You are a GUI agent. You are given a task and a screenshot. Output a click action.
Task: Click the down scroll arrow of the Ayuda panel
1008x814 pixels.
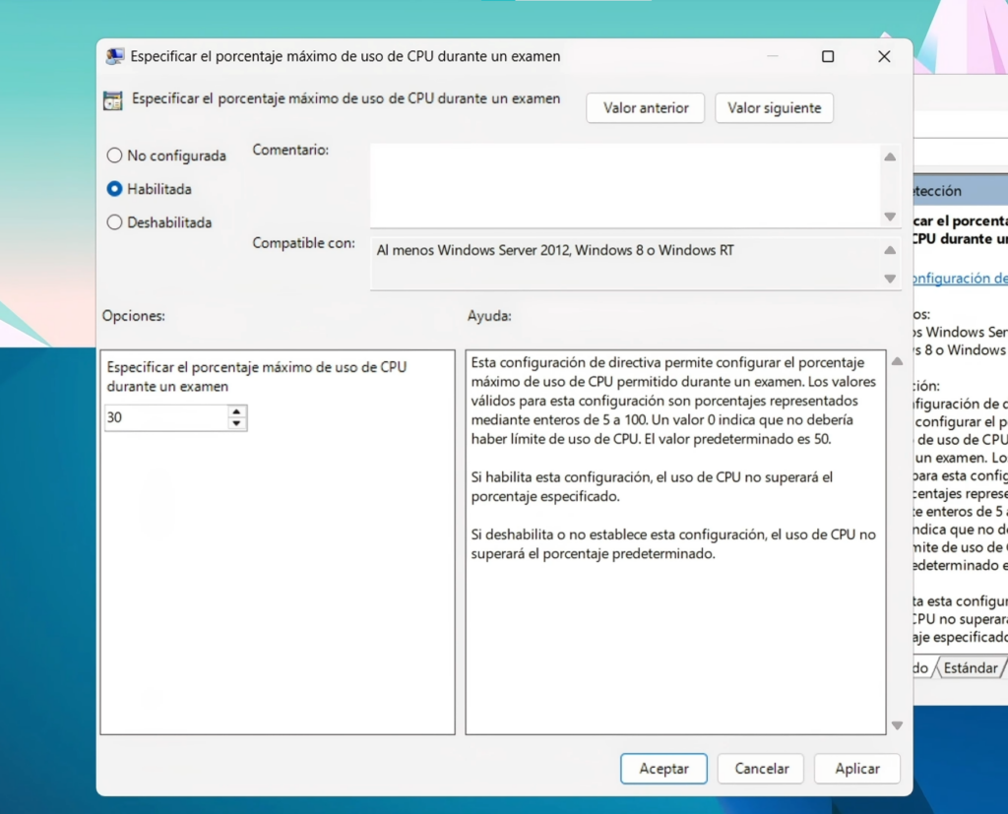[897, 724]
